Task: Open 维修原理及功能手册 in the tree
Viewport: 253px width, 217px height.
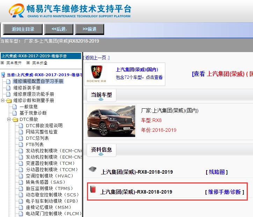Action: 34,94
